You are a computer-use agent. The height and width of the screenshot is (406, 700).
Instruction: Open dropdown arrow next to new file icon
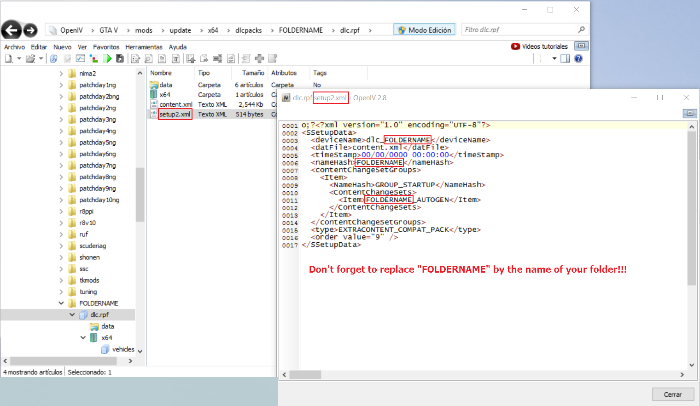click(19, 58)
